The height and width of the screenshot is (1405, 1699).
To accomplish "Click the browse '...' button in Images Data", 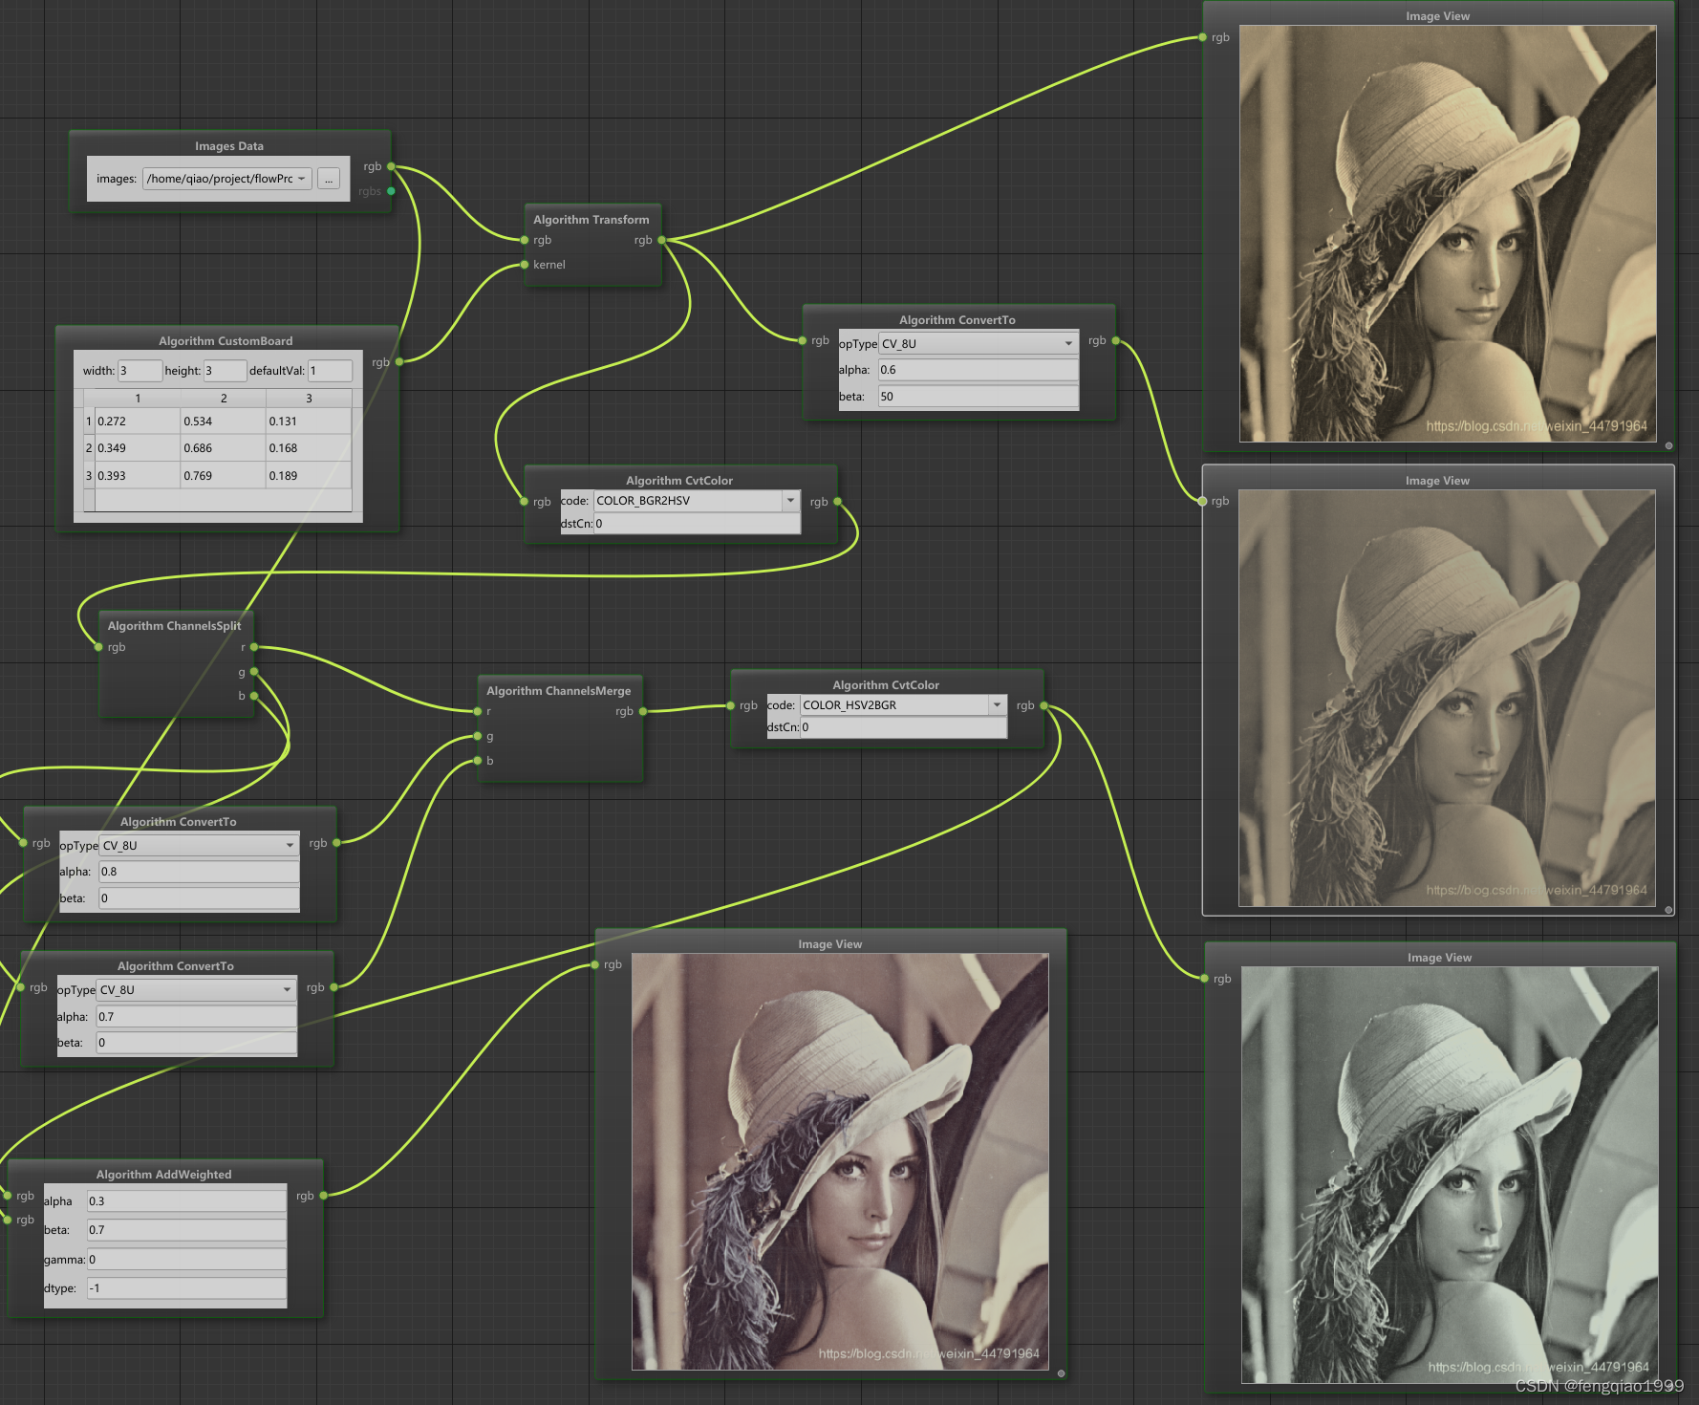I will click(x=329, y=179).
